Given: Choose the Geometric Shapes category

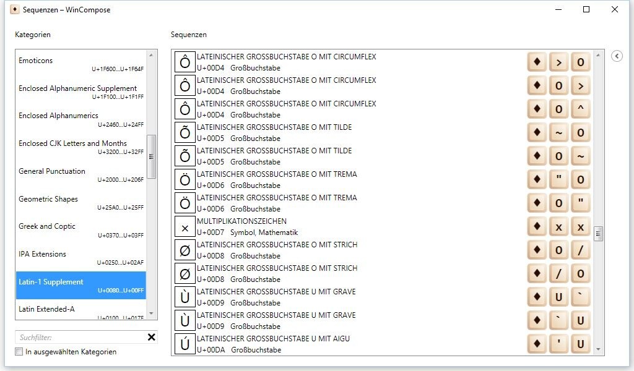Looking at the screenshot, I should point(81,203).
